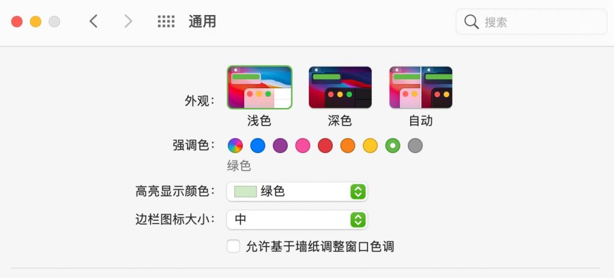Choose the purple accent color
Image resolution: width=614 pixels, height=278 pixels.
tap(281, 146)
